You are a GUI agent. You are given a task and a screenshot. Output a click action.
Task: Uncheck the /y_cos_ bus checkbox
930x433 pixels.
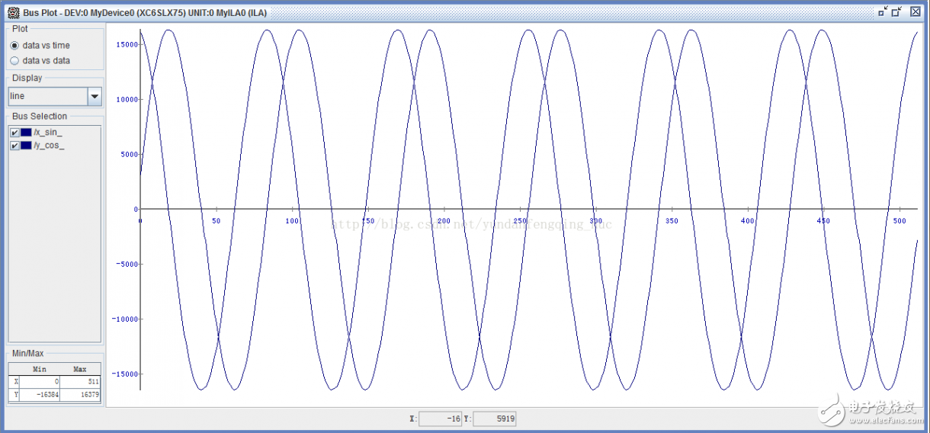(14, 146)
